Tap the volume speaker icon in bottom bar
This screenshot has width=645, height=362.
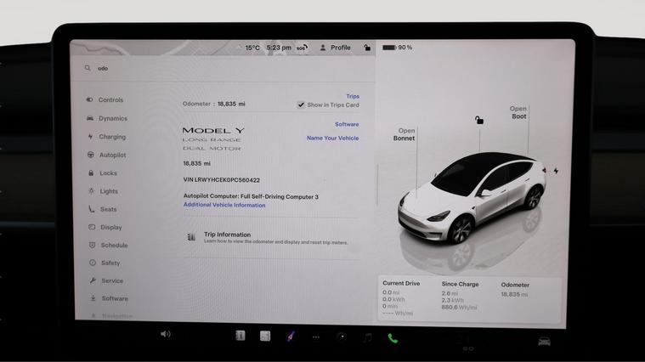point(165,334)
